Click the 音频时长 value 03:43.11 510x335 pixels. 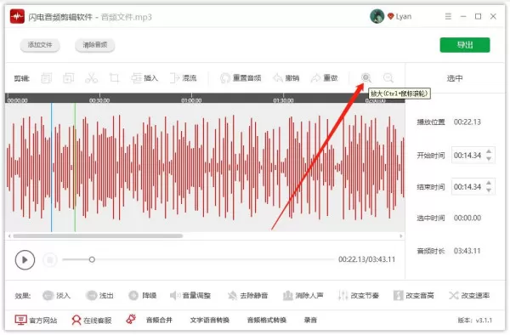click(x=467, y=251)
